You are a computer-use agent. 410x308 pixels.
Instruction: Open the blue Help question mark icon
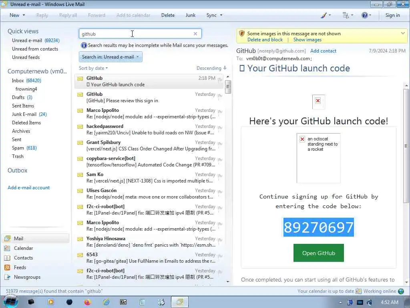tap(364, 16)
